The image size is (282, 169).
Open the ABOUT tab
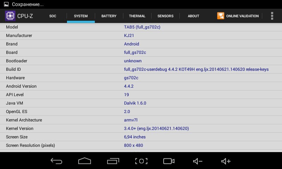point(193,16)
